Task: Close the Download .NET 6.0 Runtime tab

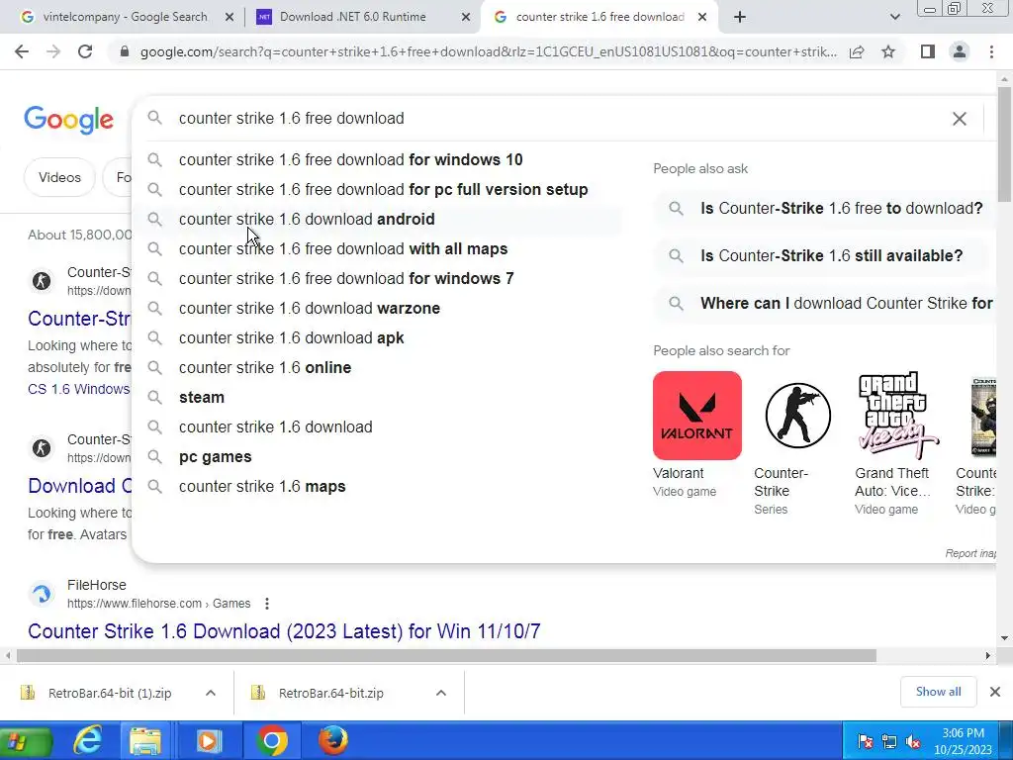Action: 465,18
